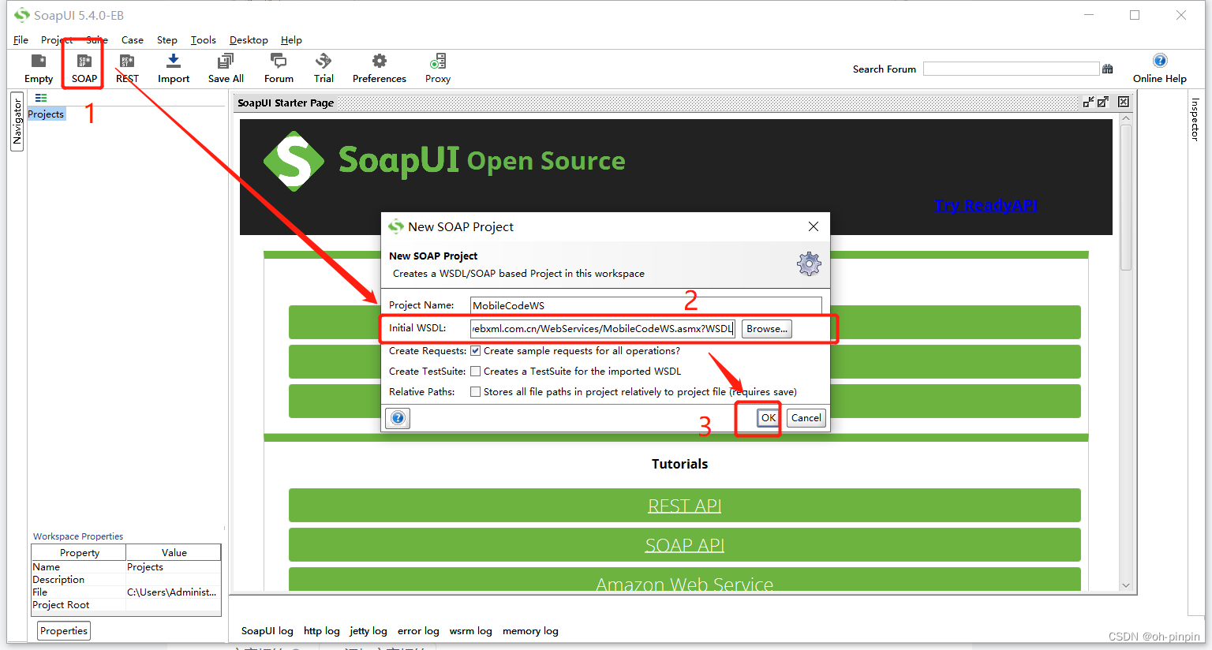Viewport: 1212px width, 650px height.
Task: Select the REST project icon in the toolbar
Action: coord(126,68)
